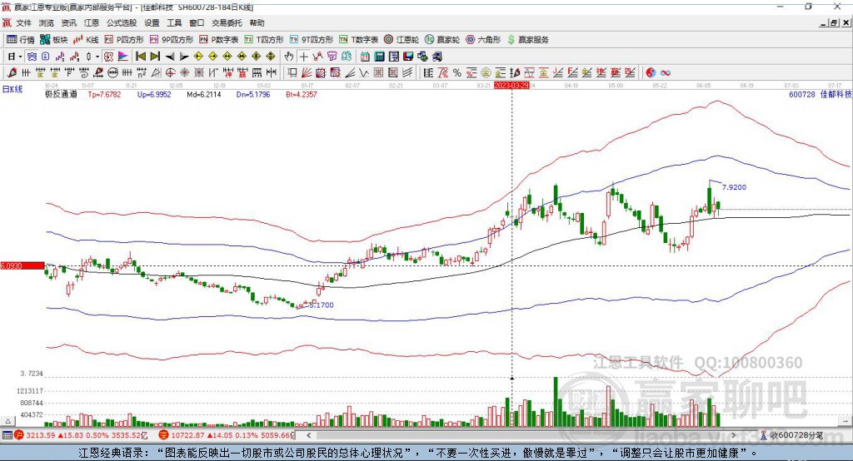The image size is (853, 461).
Task: Open the calculator icon
Action: coord(379,57)
